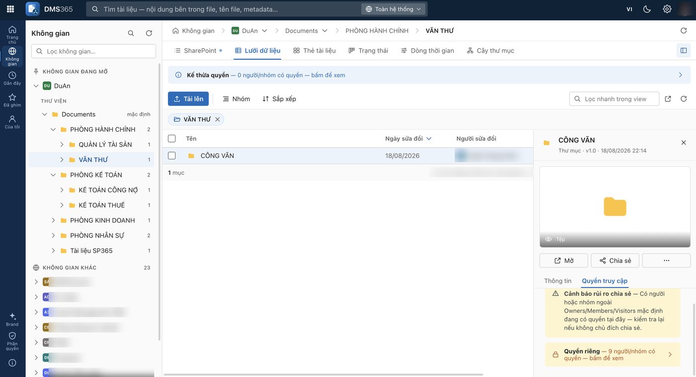Open Brand section in sidebar
Image resolution: width=696 pixels, height=377 pixels.
click(x=12, y=319)
